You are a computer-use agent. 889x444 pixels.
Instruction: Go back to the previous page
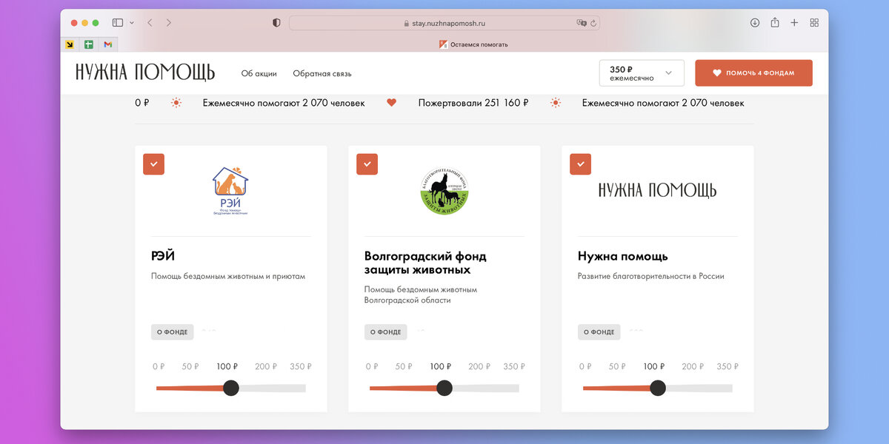click(x=150, y=23)
